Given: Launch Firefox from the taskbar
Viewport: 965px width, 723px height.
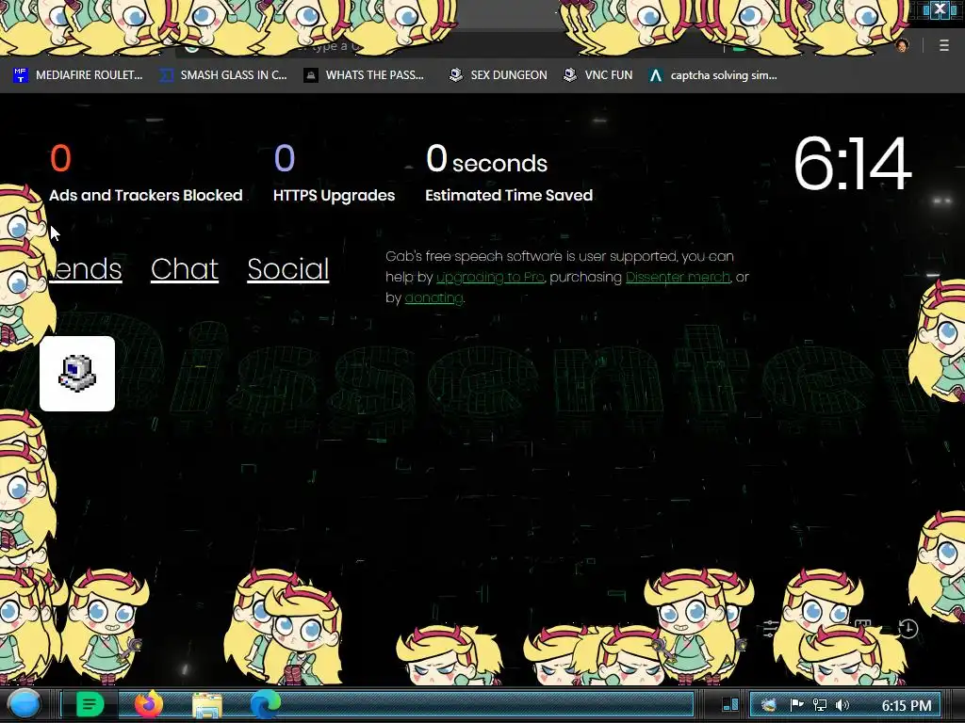Looking at the screenshot, I should coord(149,704).
